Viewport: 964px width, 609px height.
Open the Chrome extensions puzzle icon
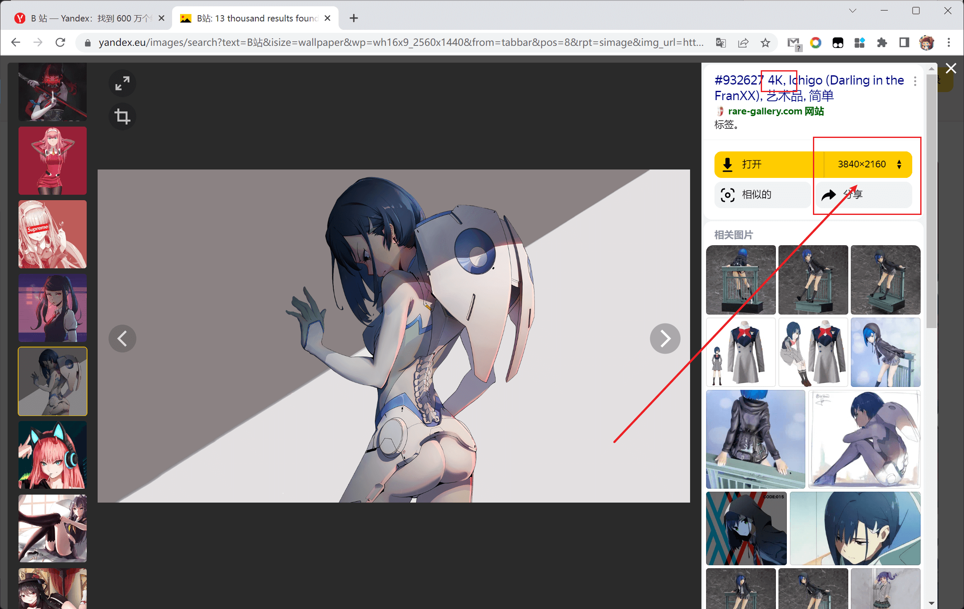[882, 42]
